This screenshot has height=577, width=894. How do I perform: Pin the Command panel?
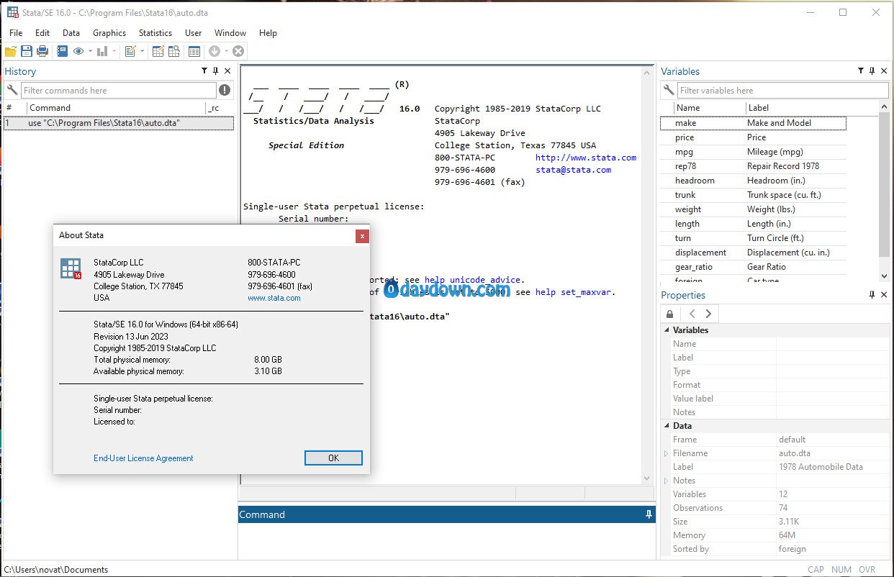[x=649, y=514]
